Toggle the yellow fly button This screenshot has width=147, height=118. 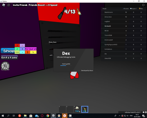pos(33,52)
